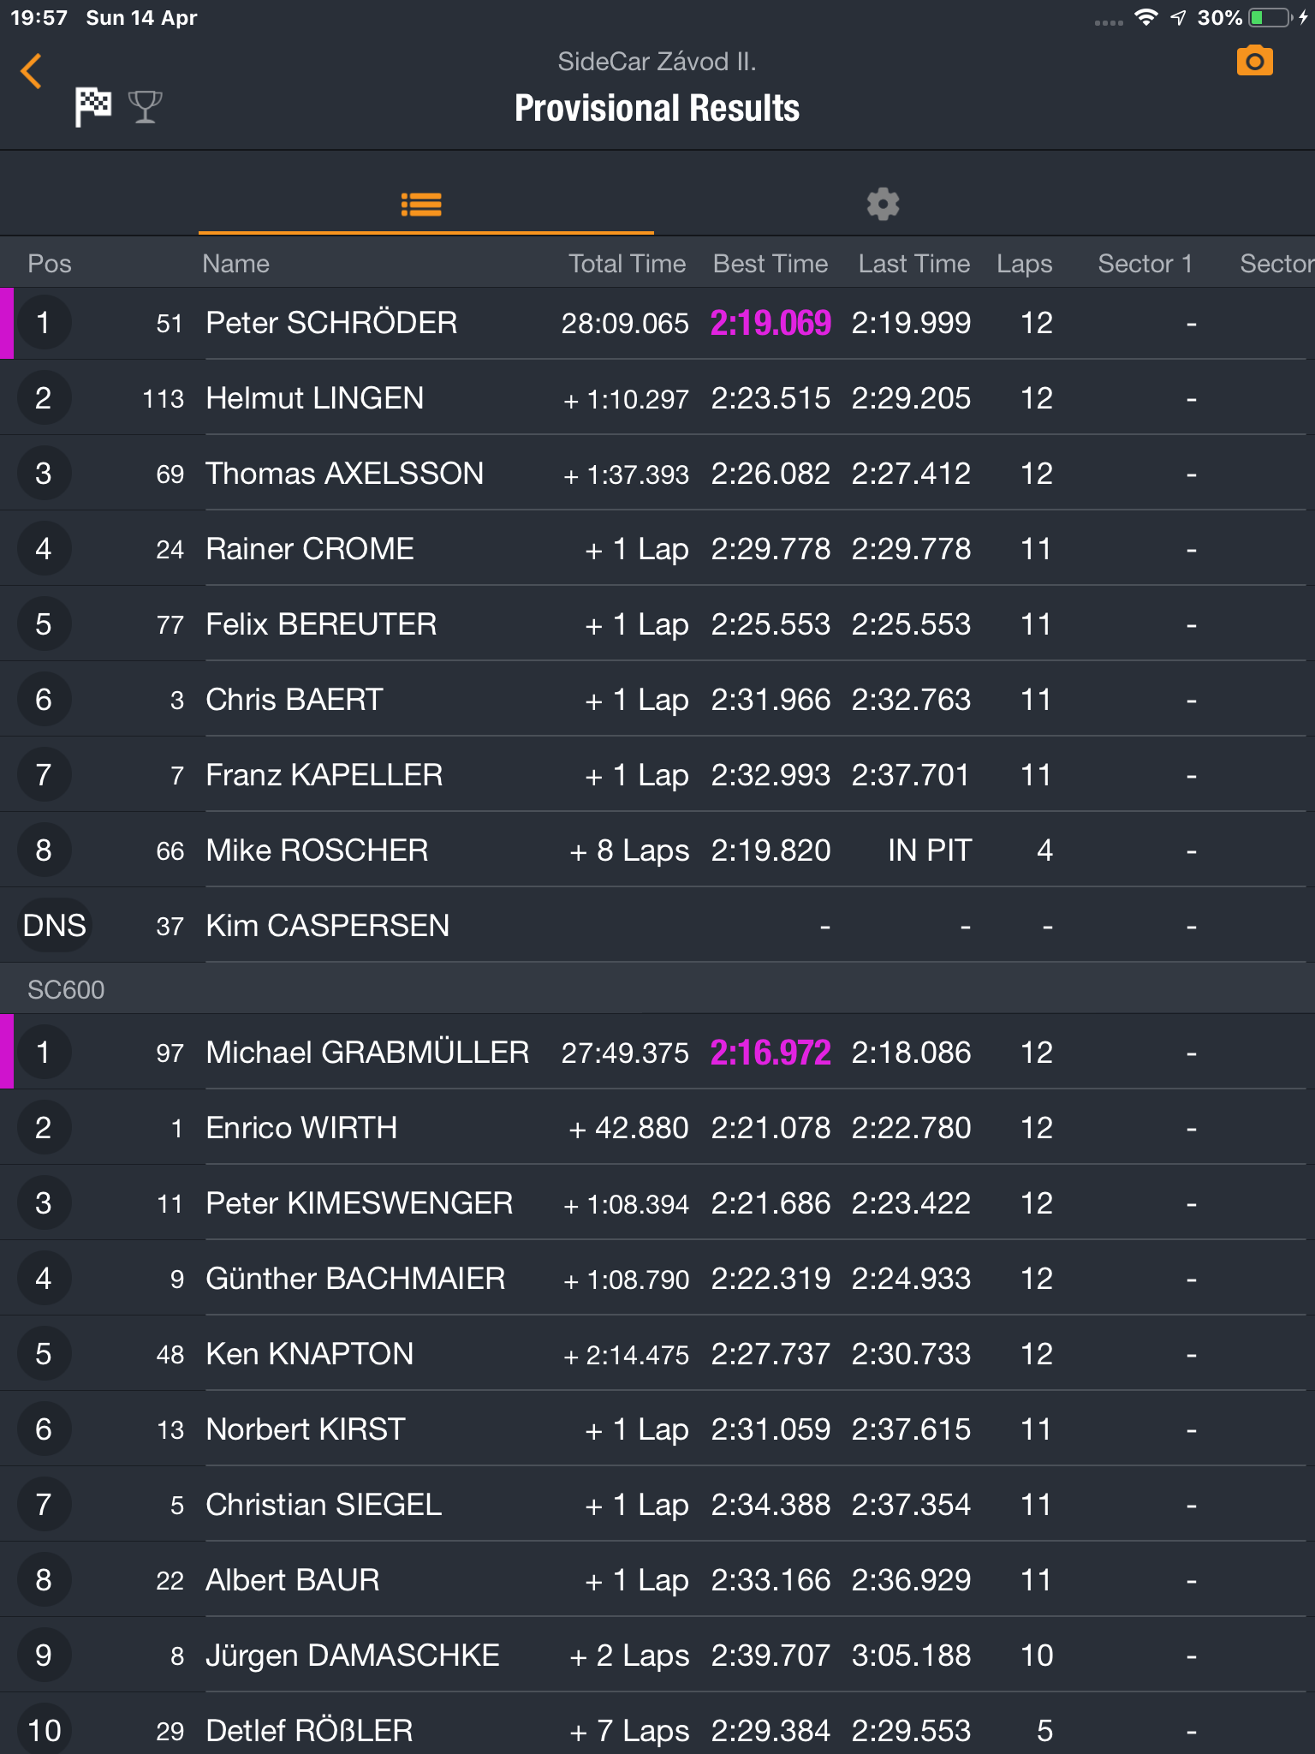Select Jürgen DAMASCHKE's result row

tap(657, 1655)
